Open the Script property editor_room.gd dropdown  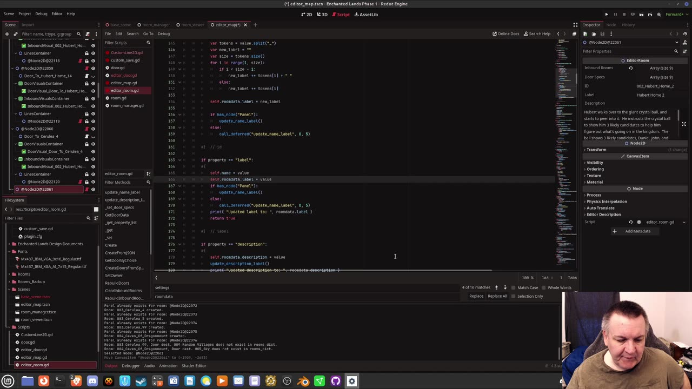pos(684,222)
